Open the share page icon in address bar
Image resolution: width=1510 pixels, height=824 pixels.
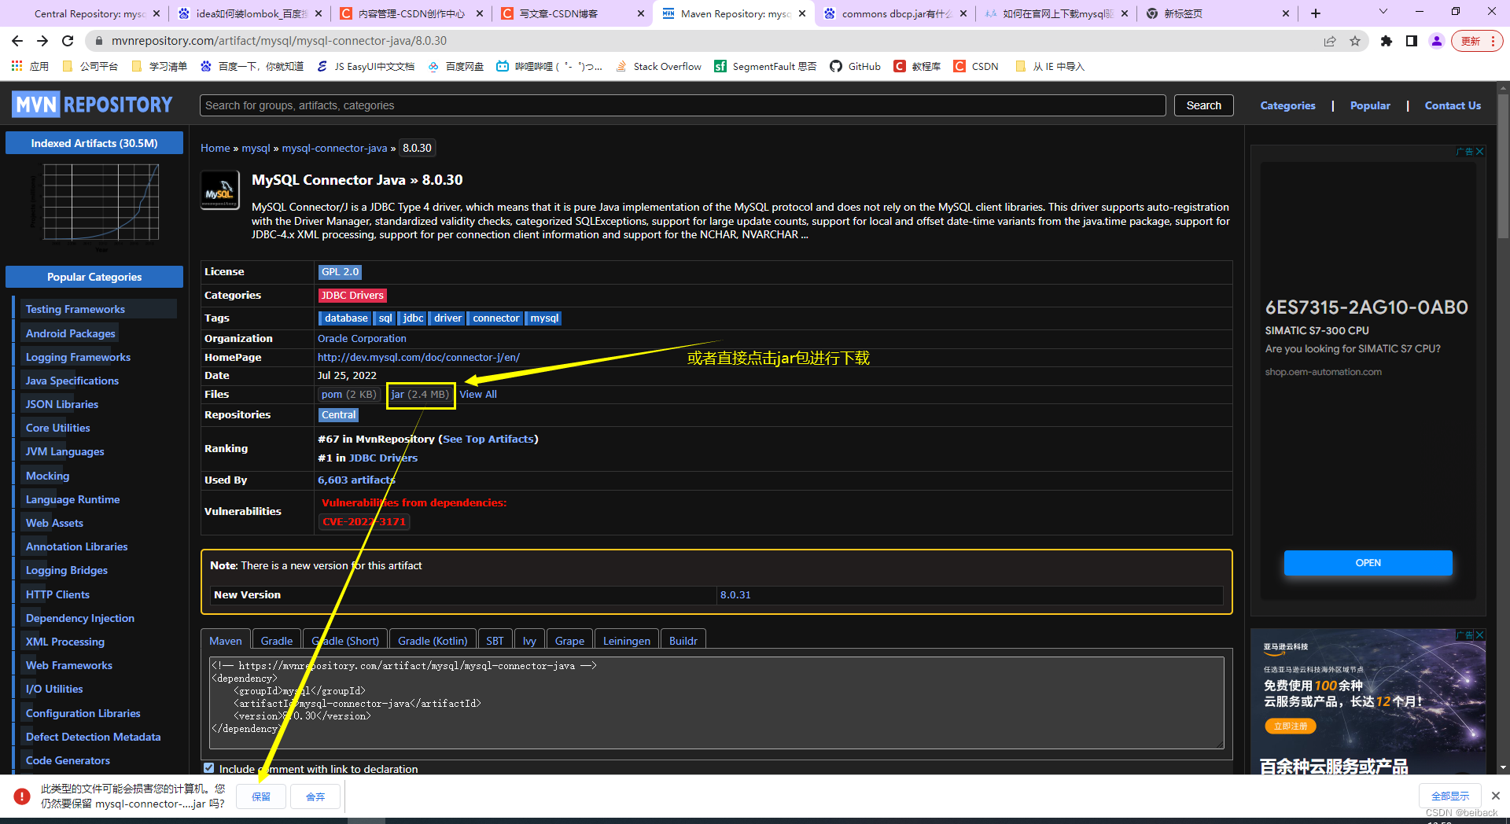pyautogui.click(x=1330, y=41)
